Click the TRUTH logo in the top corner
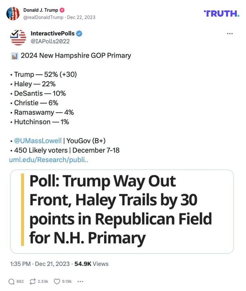 221,13
